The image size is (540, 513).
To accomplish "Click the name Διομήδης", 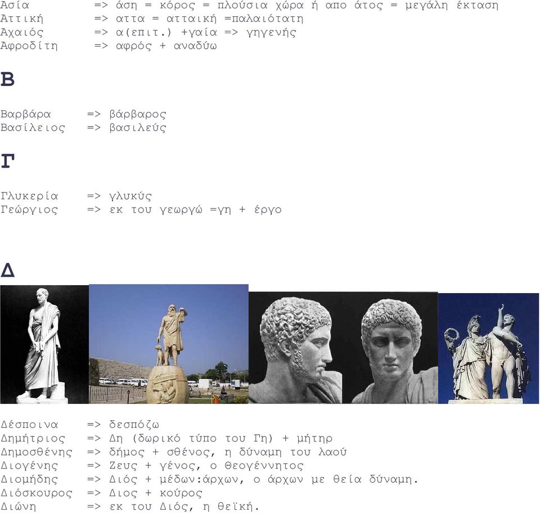I will pos(29,479).
